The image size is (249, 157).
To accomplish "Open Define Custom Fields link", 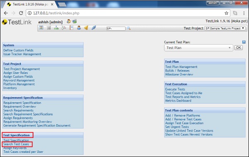I will 18,50.
